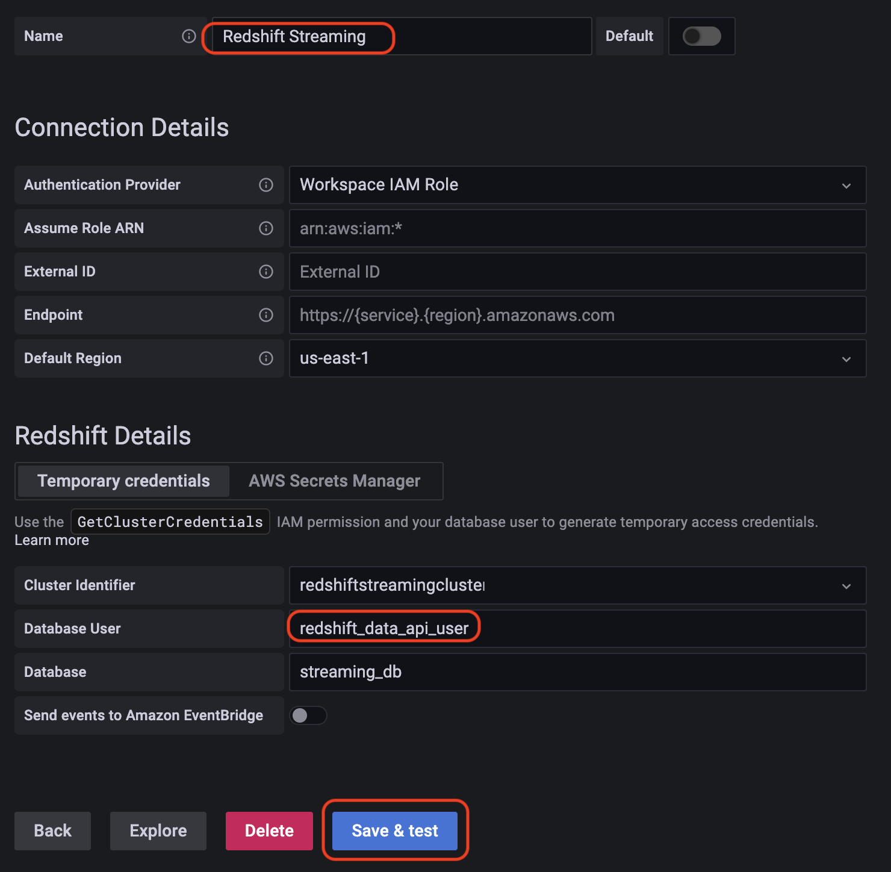Click the info icon next to Name
Image resolution: width=891 pixels, height=872 pixels.
coord(189,36)
